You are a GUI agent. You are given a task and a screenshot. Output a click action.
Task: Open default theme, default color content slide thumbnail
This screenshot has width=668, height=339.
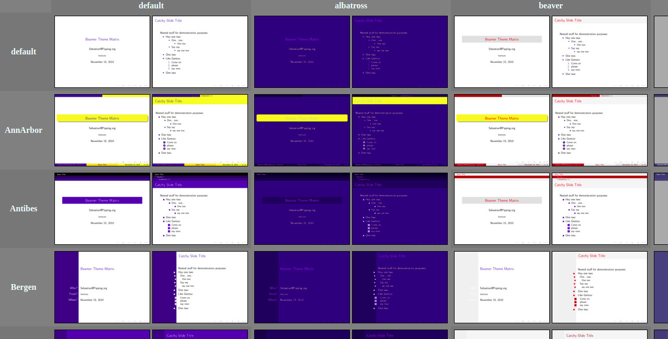coord(200,52)
